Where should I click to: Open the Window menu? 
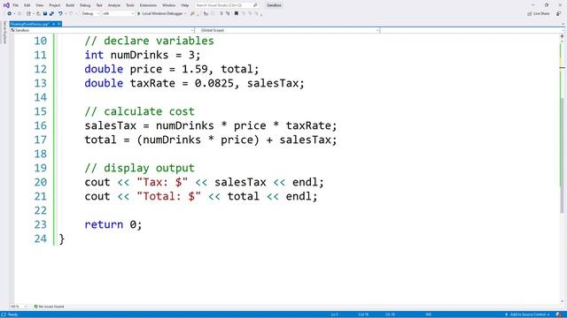click(168, 5)
